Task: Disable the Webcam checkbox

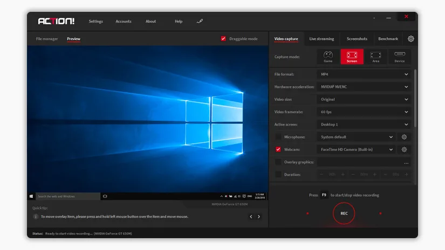Action: point(278,149)
